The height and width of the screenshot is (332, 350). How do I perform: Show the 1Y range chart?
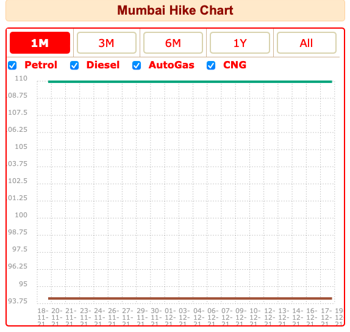(240, 43)
